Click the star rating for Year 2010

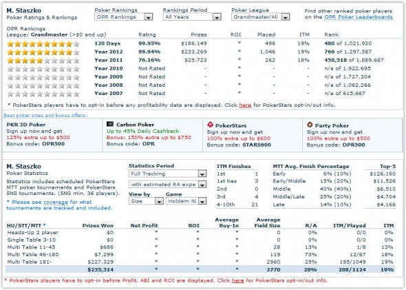tap(43, 69)
